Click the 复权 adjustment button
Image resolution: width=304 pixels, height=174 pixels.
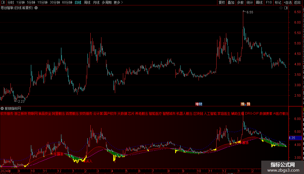click(222, 2)
